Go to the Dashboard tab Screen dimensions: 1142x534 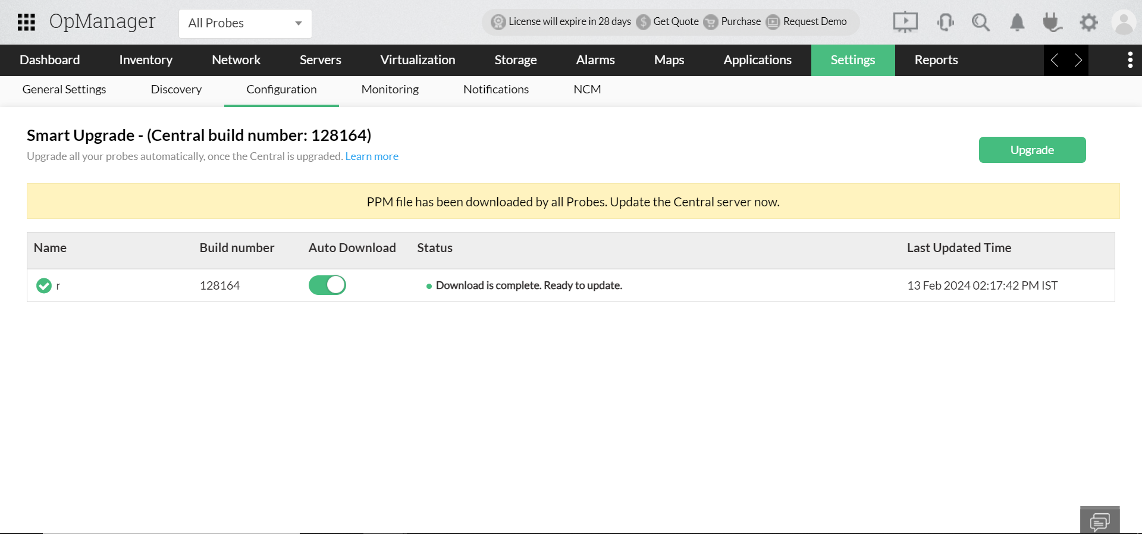[50, 60]
